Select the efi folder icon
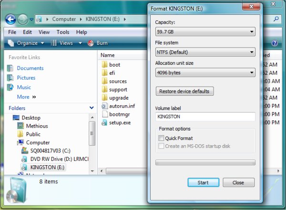The width and height of the screenshot is (286, 210). tap(105, 73)
